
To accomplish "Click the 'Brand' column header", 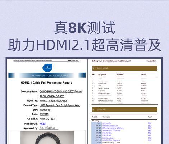I will (x=143, y=75).
